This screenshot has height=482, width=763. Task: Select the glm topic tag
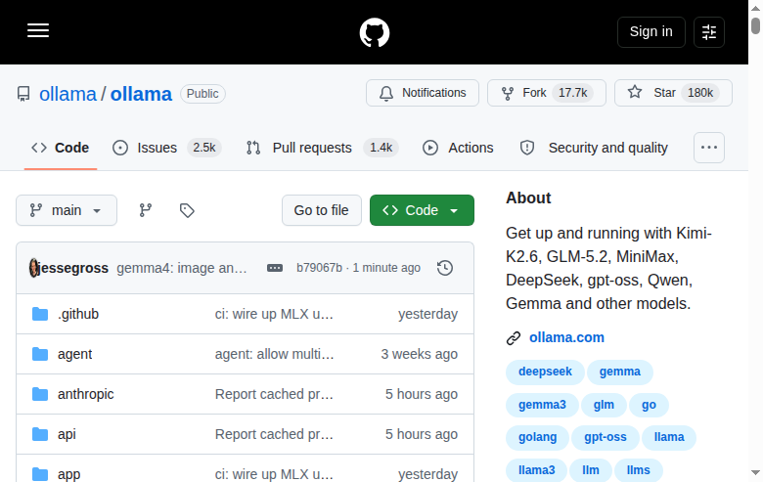(604, 405)
